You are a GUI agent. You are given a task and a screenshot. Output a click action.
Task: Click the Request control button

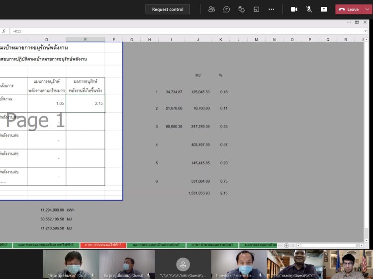pyautogui.click(x=168, y=9)
